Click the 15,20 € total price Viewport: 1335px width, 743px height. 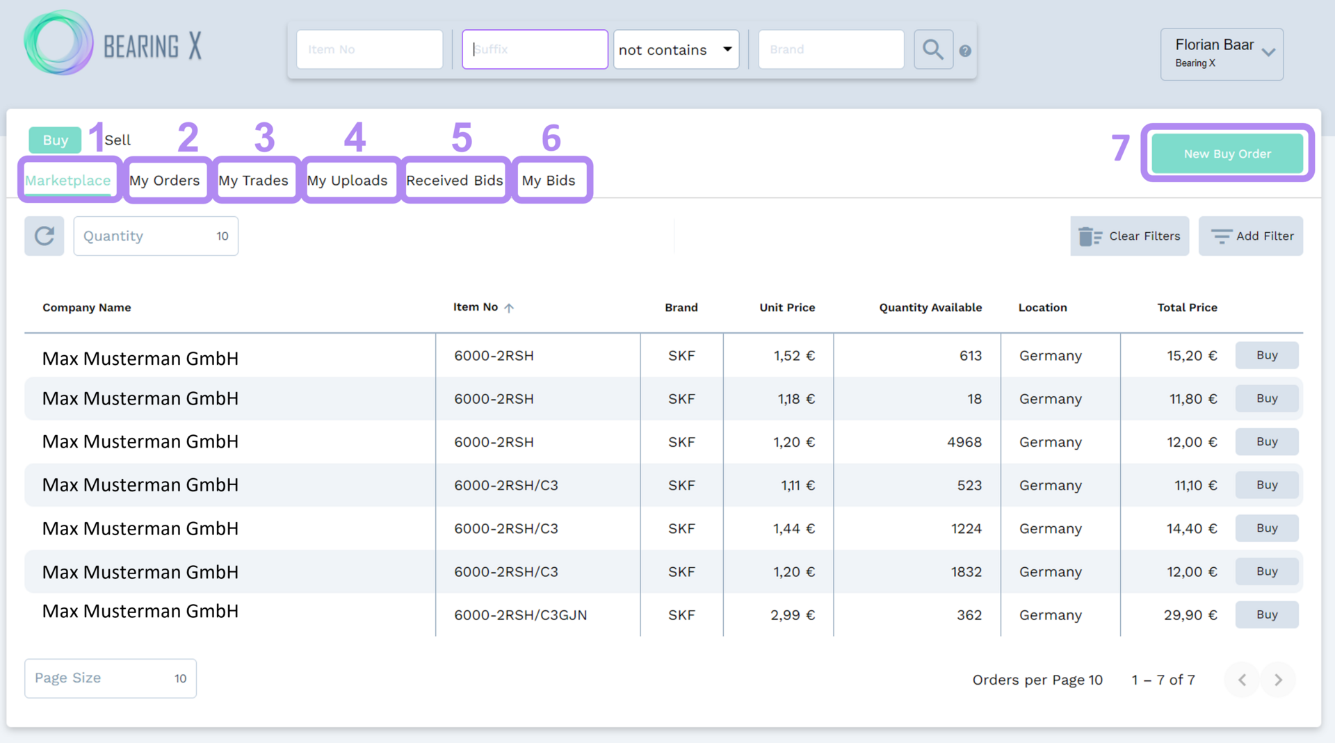[x=1192, y=356]
